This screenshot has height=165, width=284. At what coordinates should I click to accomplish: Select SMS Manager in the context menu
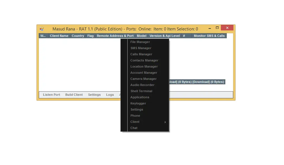[141, 48]
